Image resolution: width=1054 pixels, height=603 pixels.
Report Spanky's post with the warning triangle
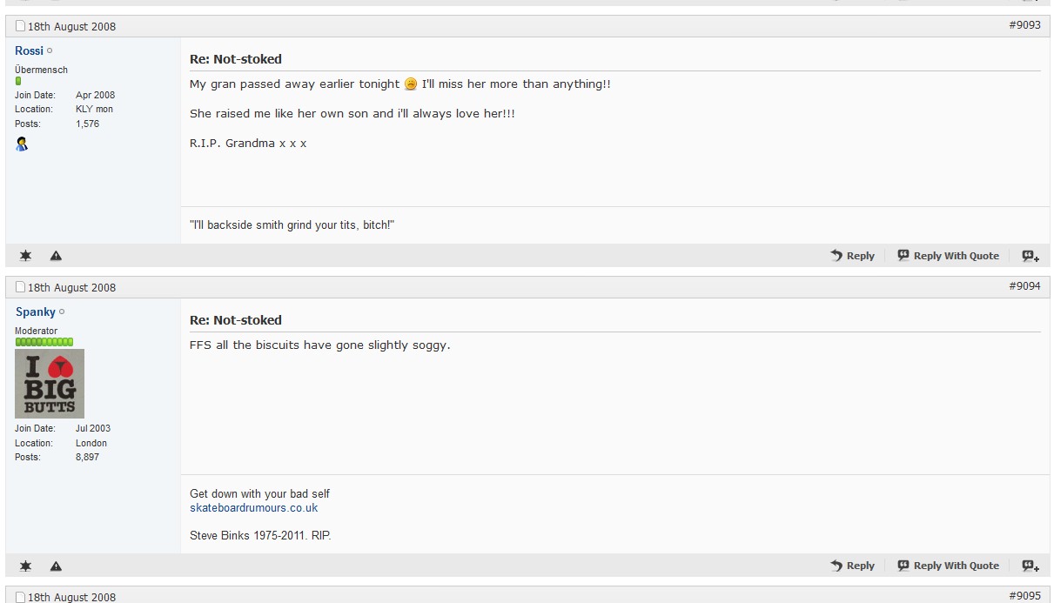tap(56, 566)
